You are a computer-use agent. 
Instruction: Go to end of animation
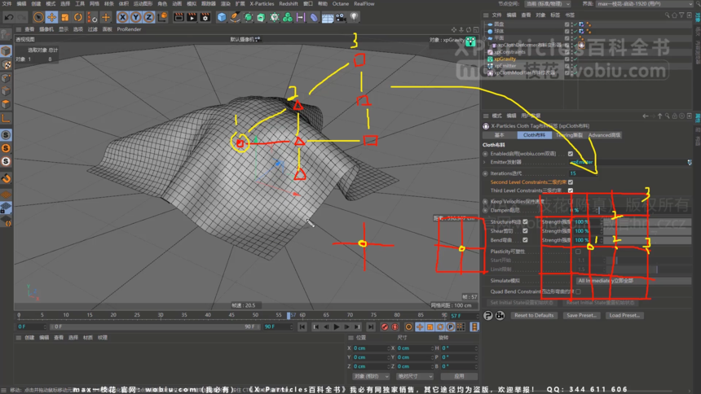coord(371,327)
